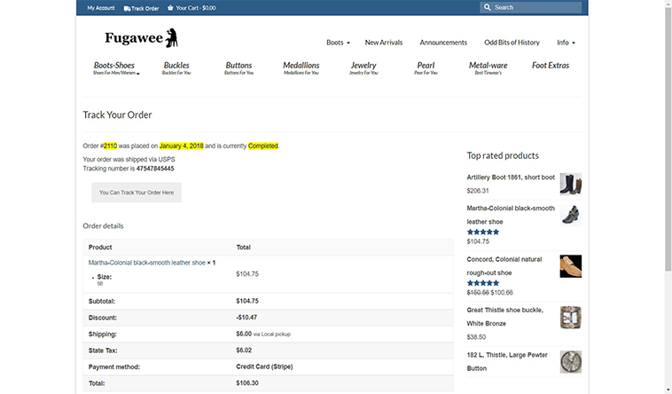Image resolution: width=672 pixels, height=394 pixels.
Task: Open the Buckles category
Action: pos(176,66)
